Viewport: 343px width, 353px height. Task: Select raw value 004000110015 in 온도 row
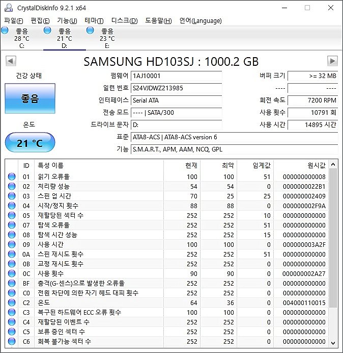304,303
